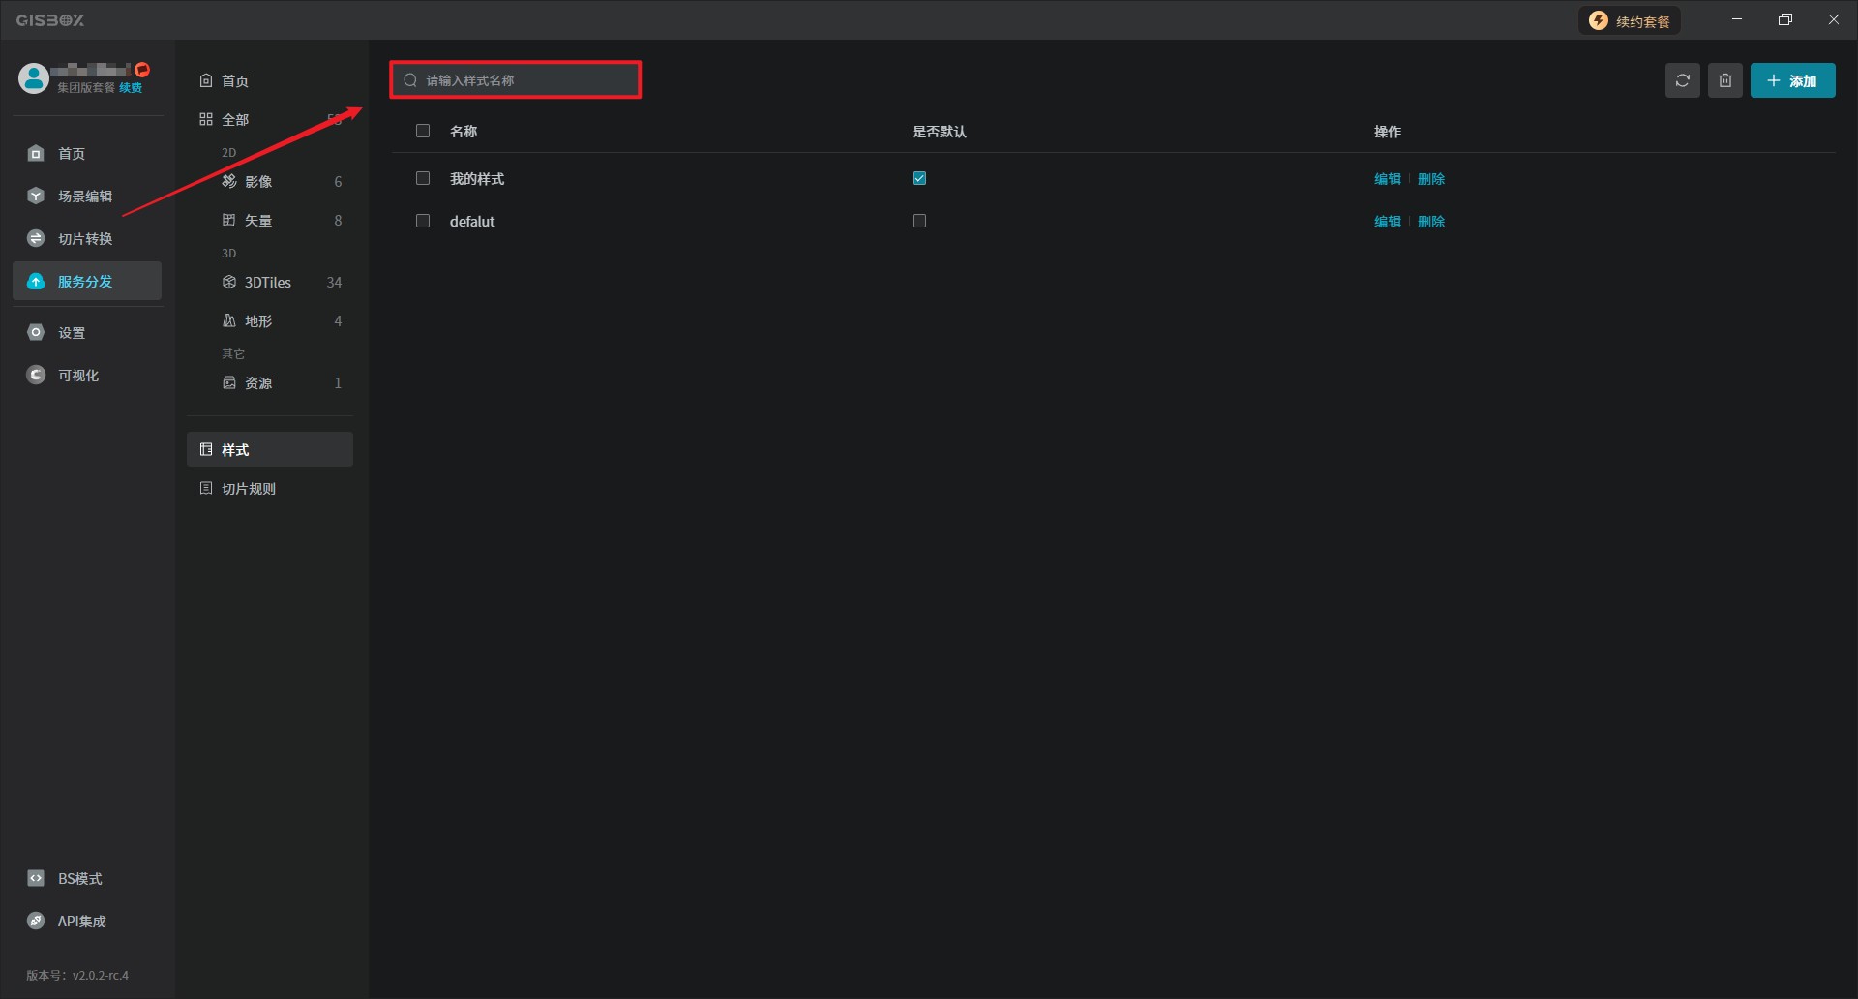Select the 影像 imagery category
The height and width of the screenshot is (999, 1858).
pos(258,182)
